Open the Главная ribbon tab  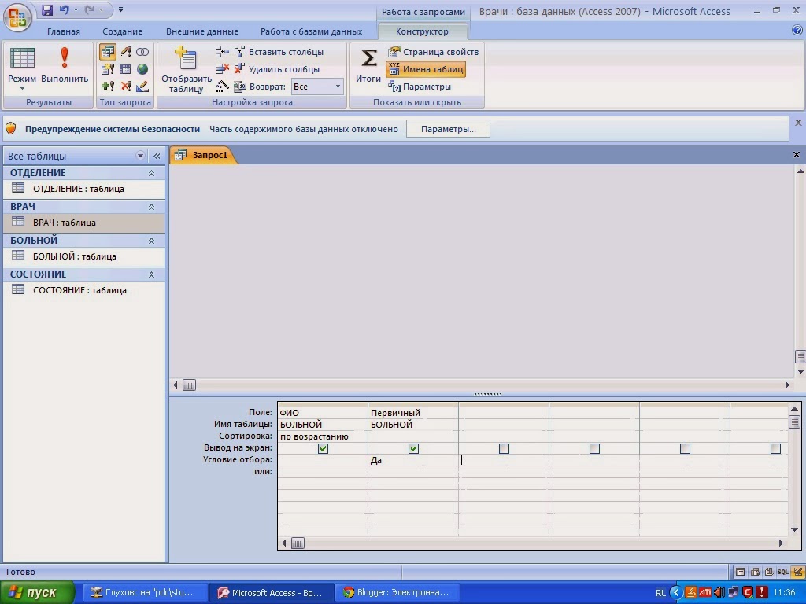point(64,31)
